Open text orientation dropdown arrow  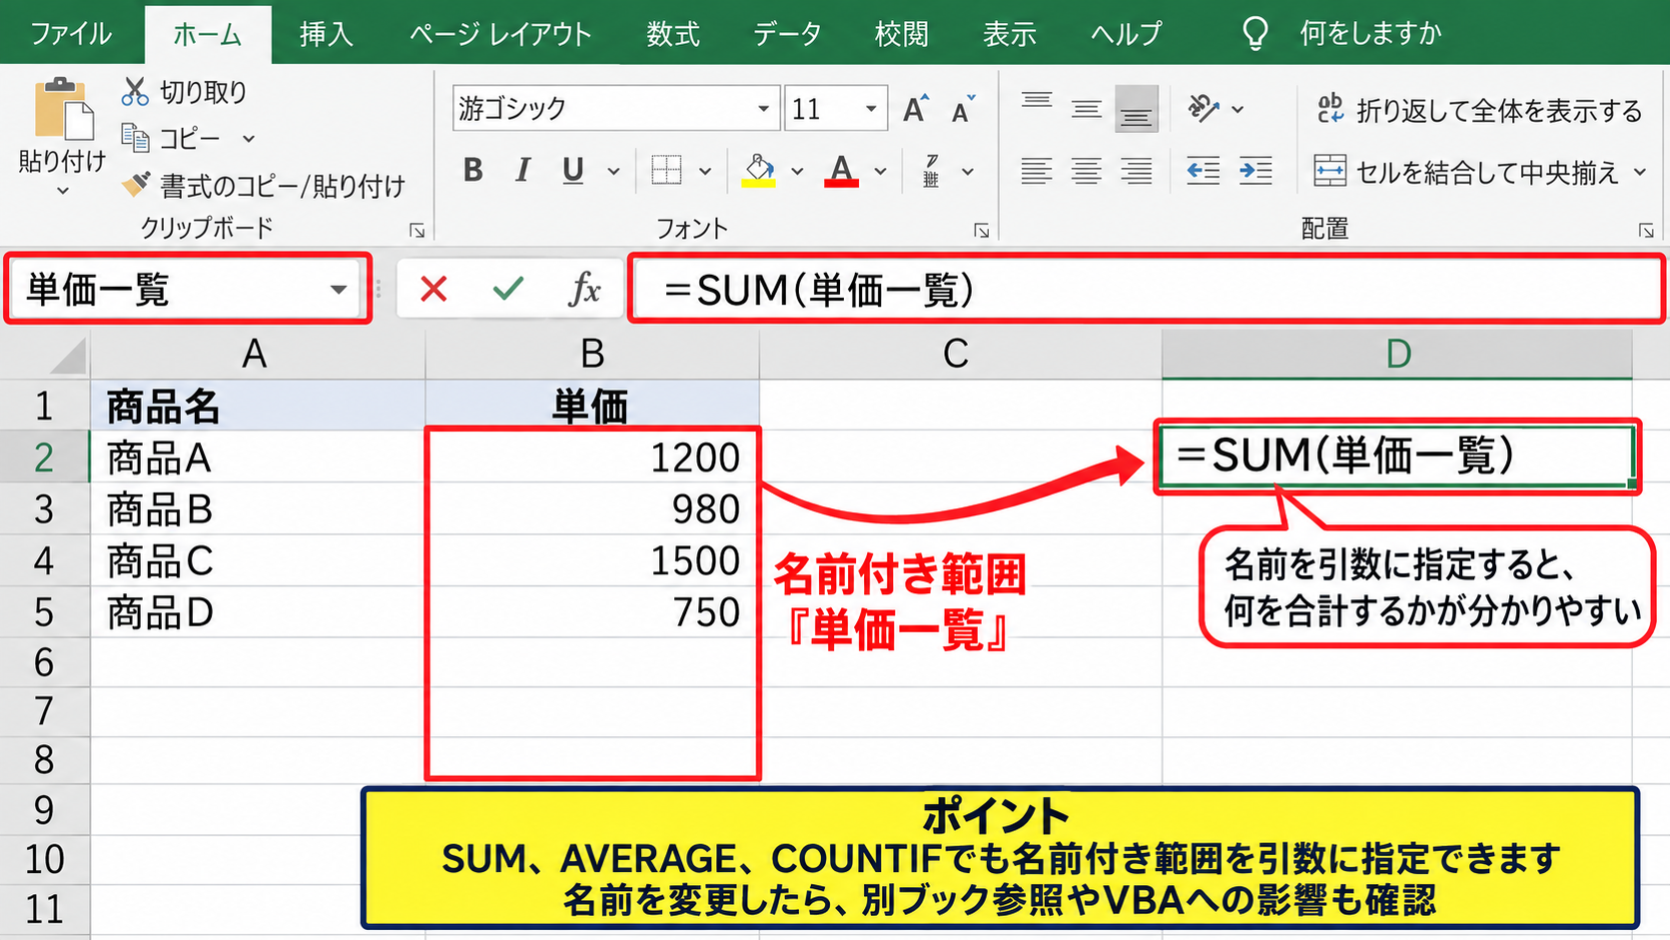[x=1238, y=109]
